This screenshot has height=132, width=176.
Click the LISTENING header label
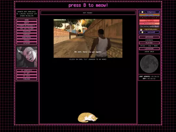(x=149, y=49)
